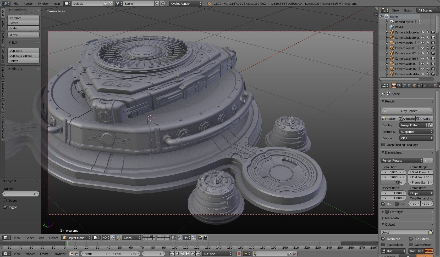Toggle use preview range clock icon
The width and height of the screenshot is (440, 257).
click(71, 254)
